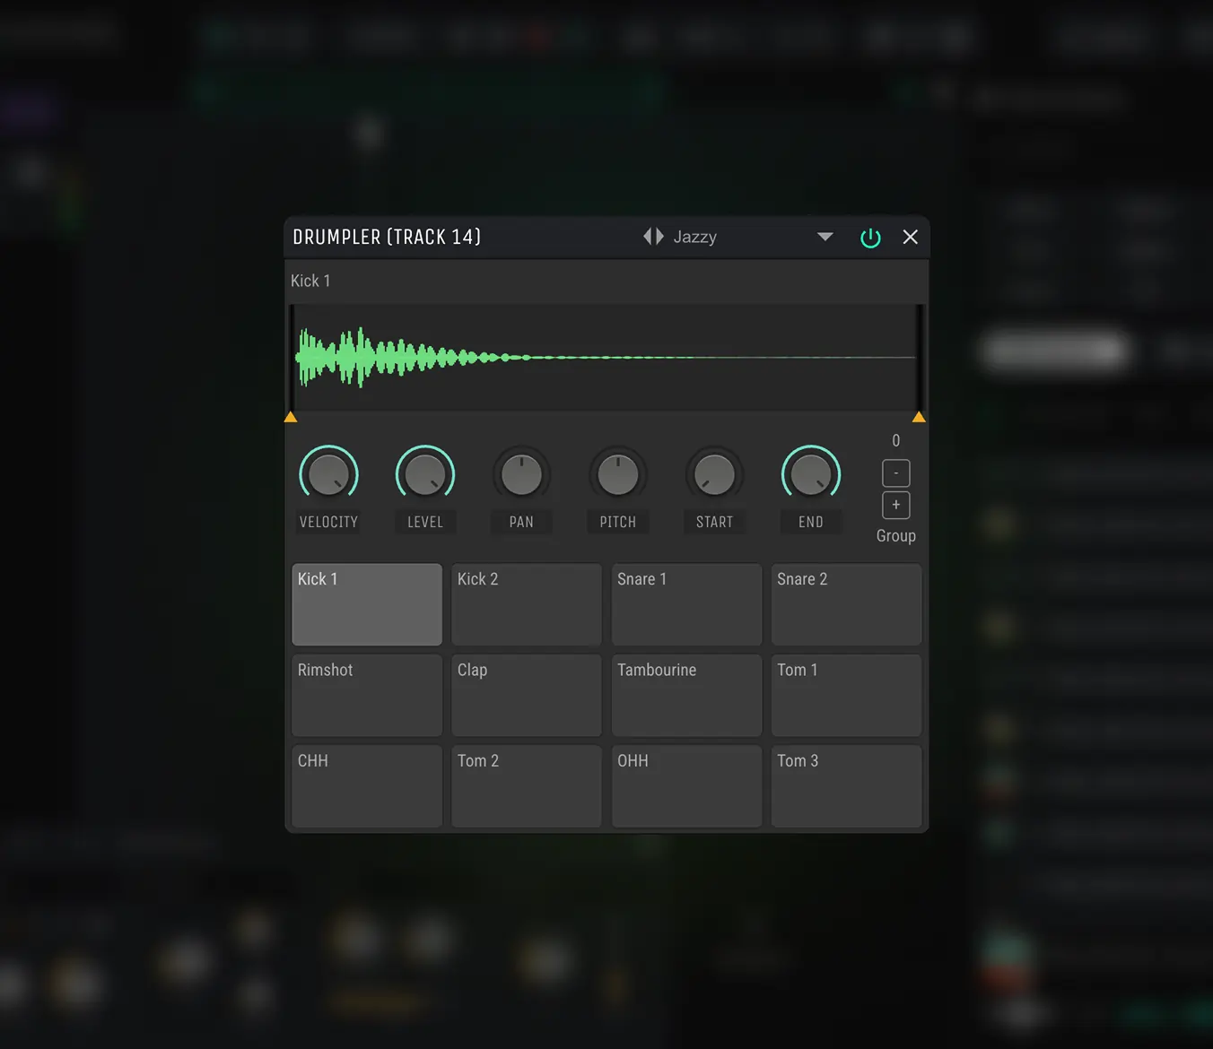
Task: Trigger the Tom 3 pad
Action: click(846, 786)
